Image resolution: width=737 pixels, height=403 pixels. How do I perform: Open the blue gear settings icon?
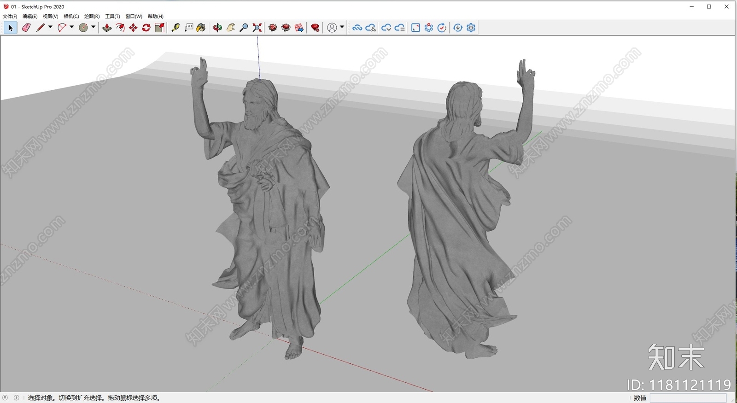[x=471, y=28]
